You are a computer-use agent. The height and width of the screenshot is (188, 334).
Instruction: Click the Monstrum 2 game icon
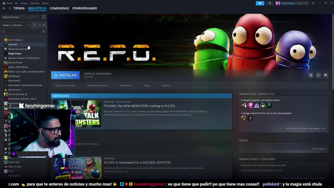pos(6,90)
